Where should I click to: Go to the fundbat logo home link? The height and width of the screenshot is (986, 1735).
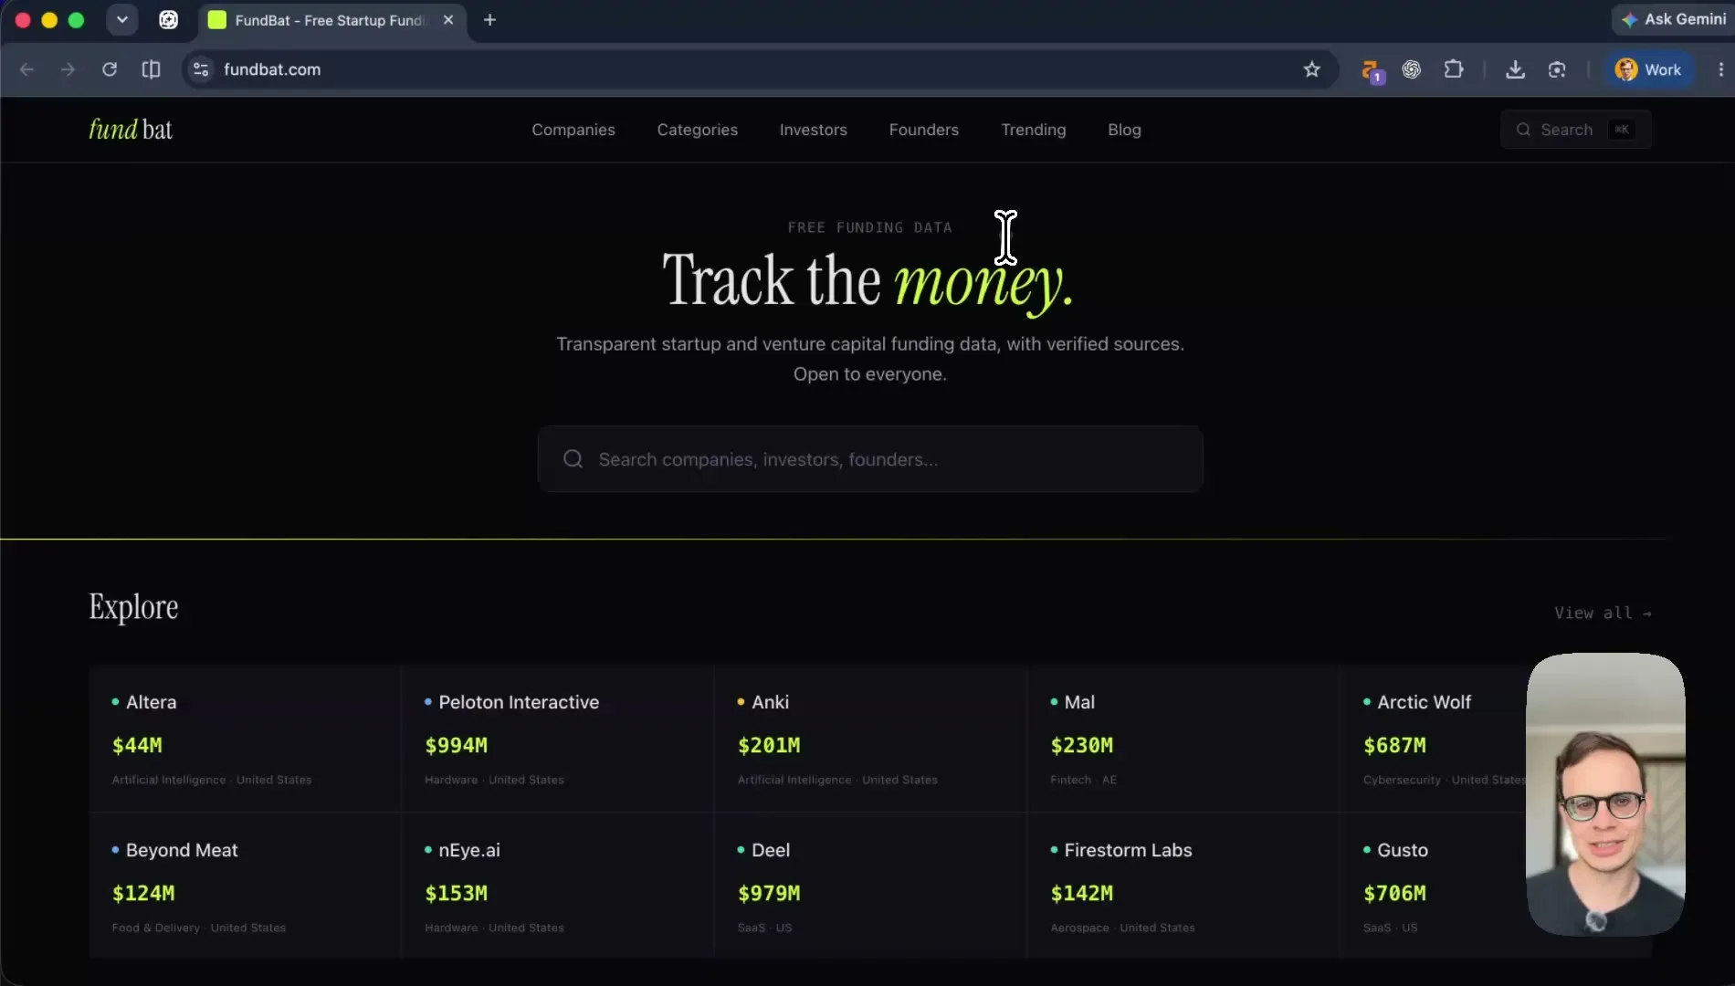point(131,130)
